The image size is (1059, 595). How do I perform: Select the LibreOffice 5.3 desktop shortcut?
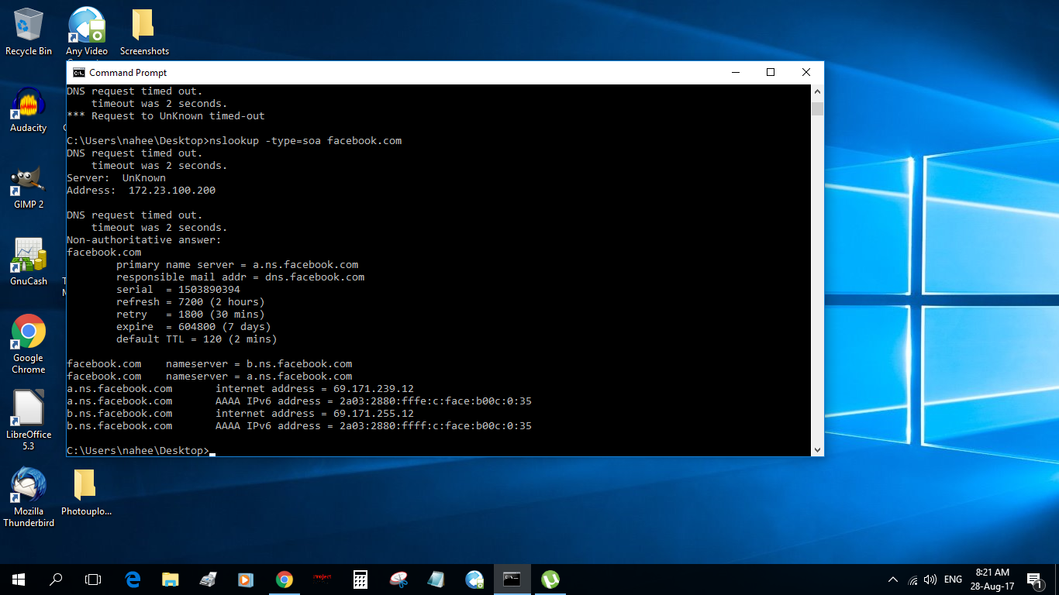click(29, 421)
